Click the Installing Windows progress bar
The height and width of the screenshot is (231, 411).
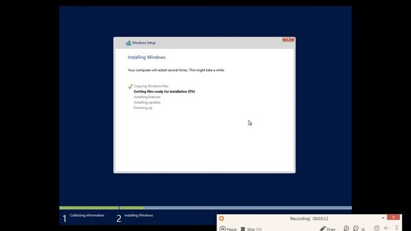(236, 208)
